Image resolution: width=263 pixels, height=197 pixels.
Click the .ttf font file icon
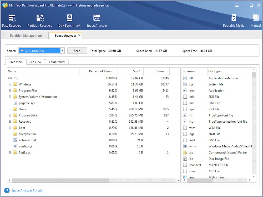[185, 115]
